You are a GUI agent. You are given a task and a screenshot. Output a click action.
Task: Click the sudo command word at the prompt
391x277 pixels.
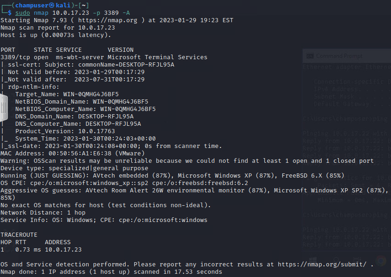(23, 13)
